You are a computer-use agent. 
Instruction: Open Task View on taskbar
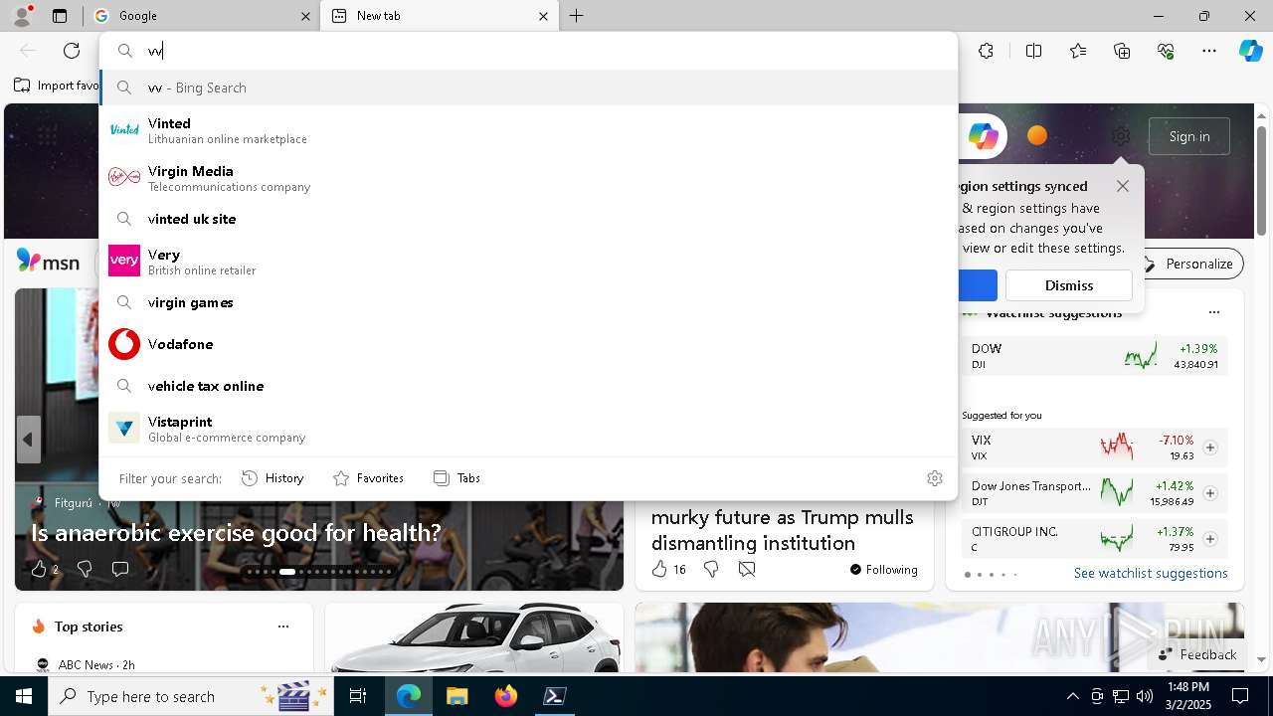(x=358, y=696)
